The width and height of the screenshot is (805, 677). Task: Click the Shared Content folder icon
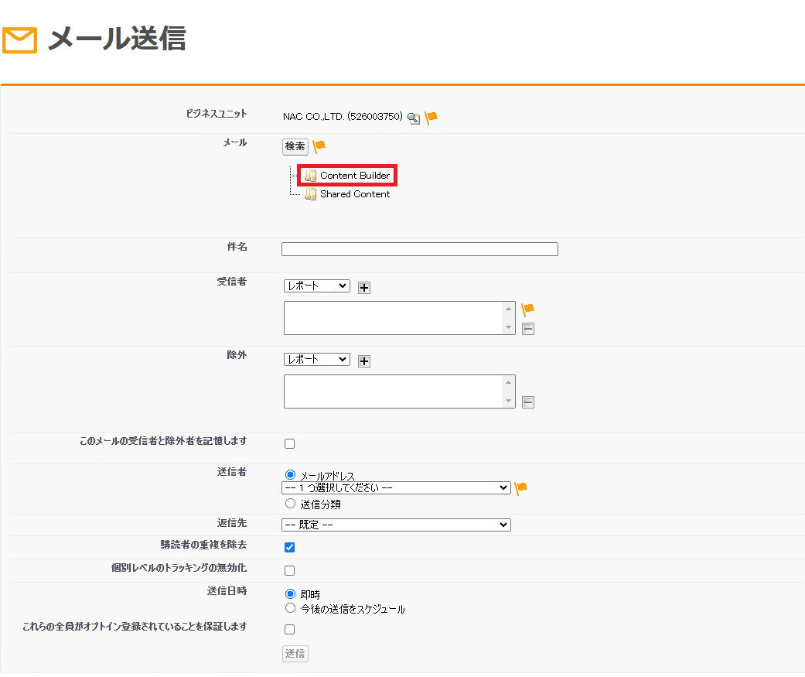310,194
